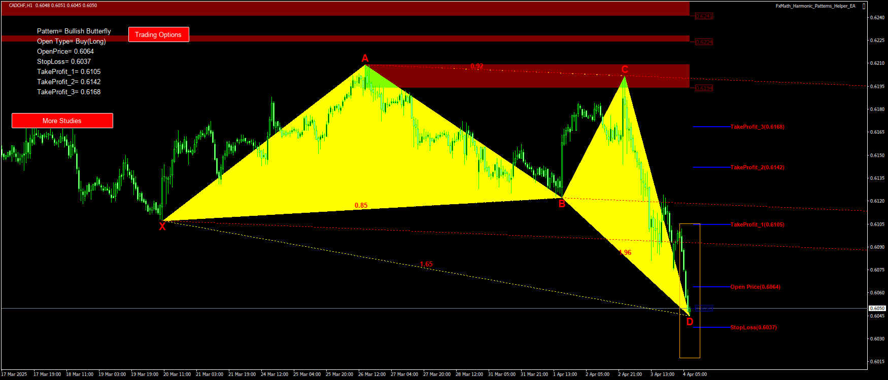Select pattern point label D
Image resolution: width=888 pixels, height=380 pixels.
(690, 322)
